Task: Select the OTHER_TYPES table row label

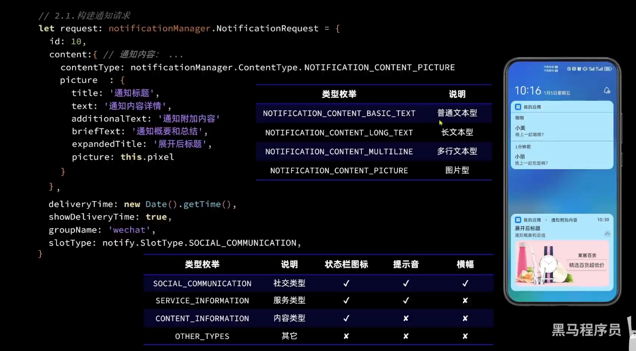Action: pyautogui.click(x=202, y=337)
